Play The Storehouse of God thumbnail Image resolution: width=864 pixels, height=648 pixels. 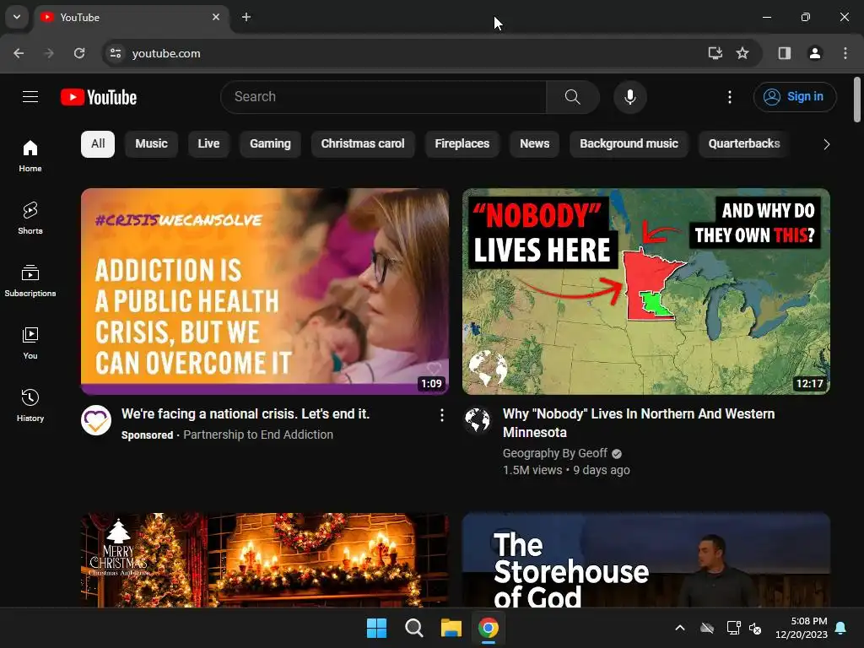click(x=646, y=560)
